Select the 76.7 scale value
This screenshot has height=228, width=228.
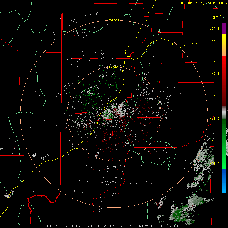pos(216,51)
